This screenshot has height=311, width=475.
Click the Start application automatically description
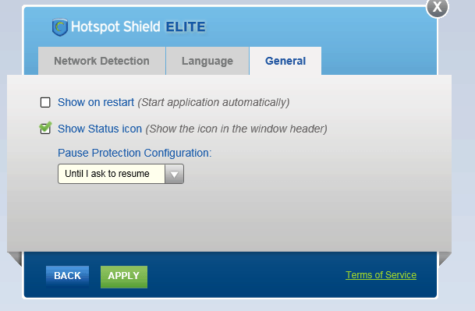coord(214,102)
